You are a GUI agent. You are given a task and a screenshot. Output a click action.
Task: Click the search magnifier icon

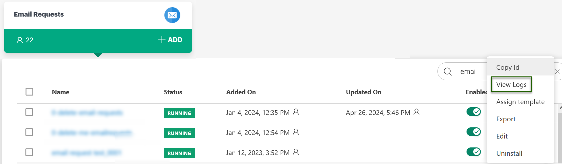(448, 72)
